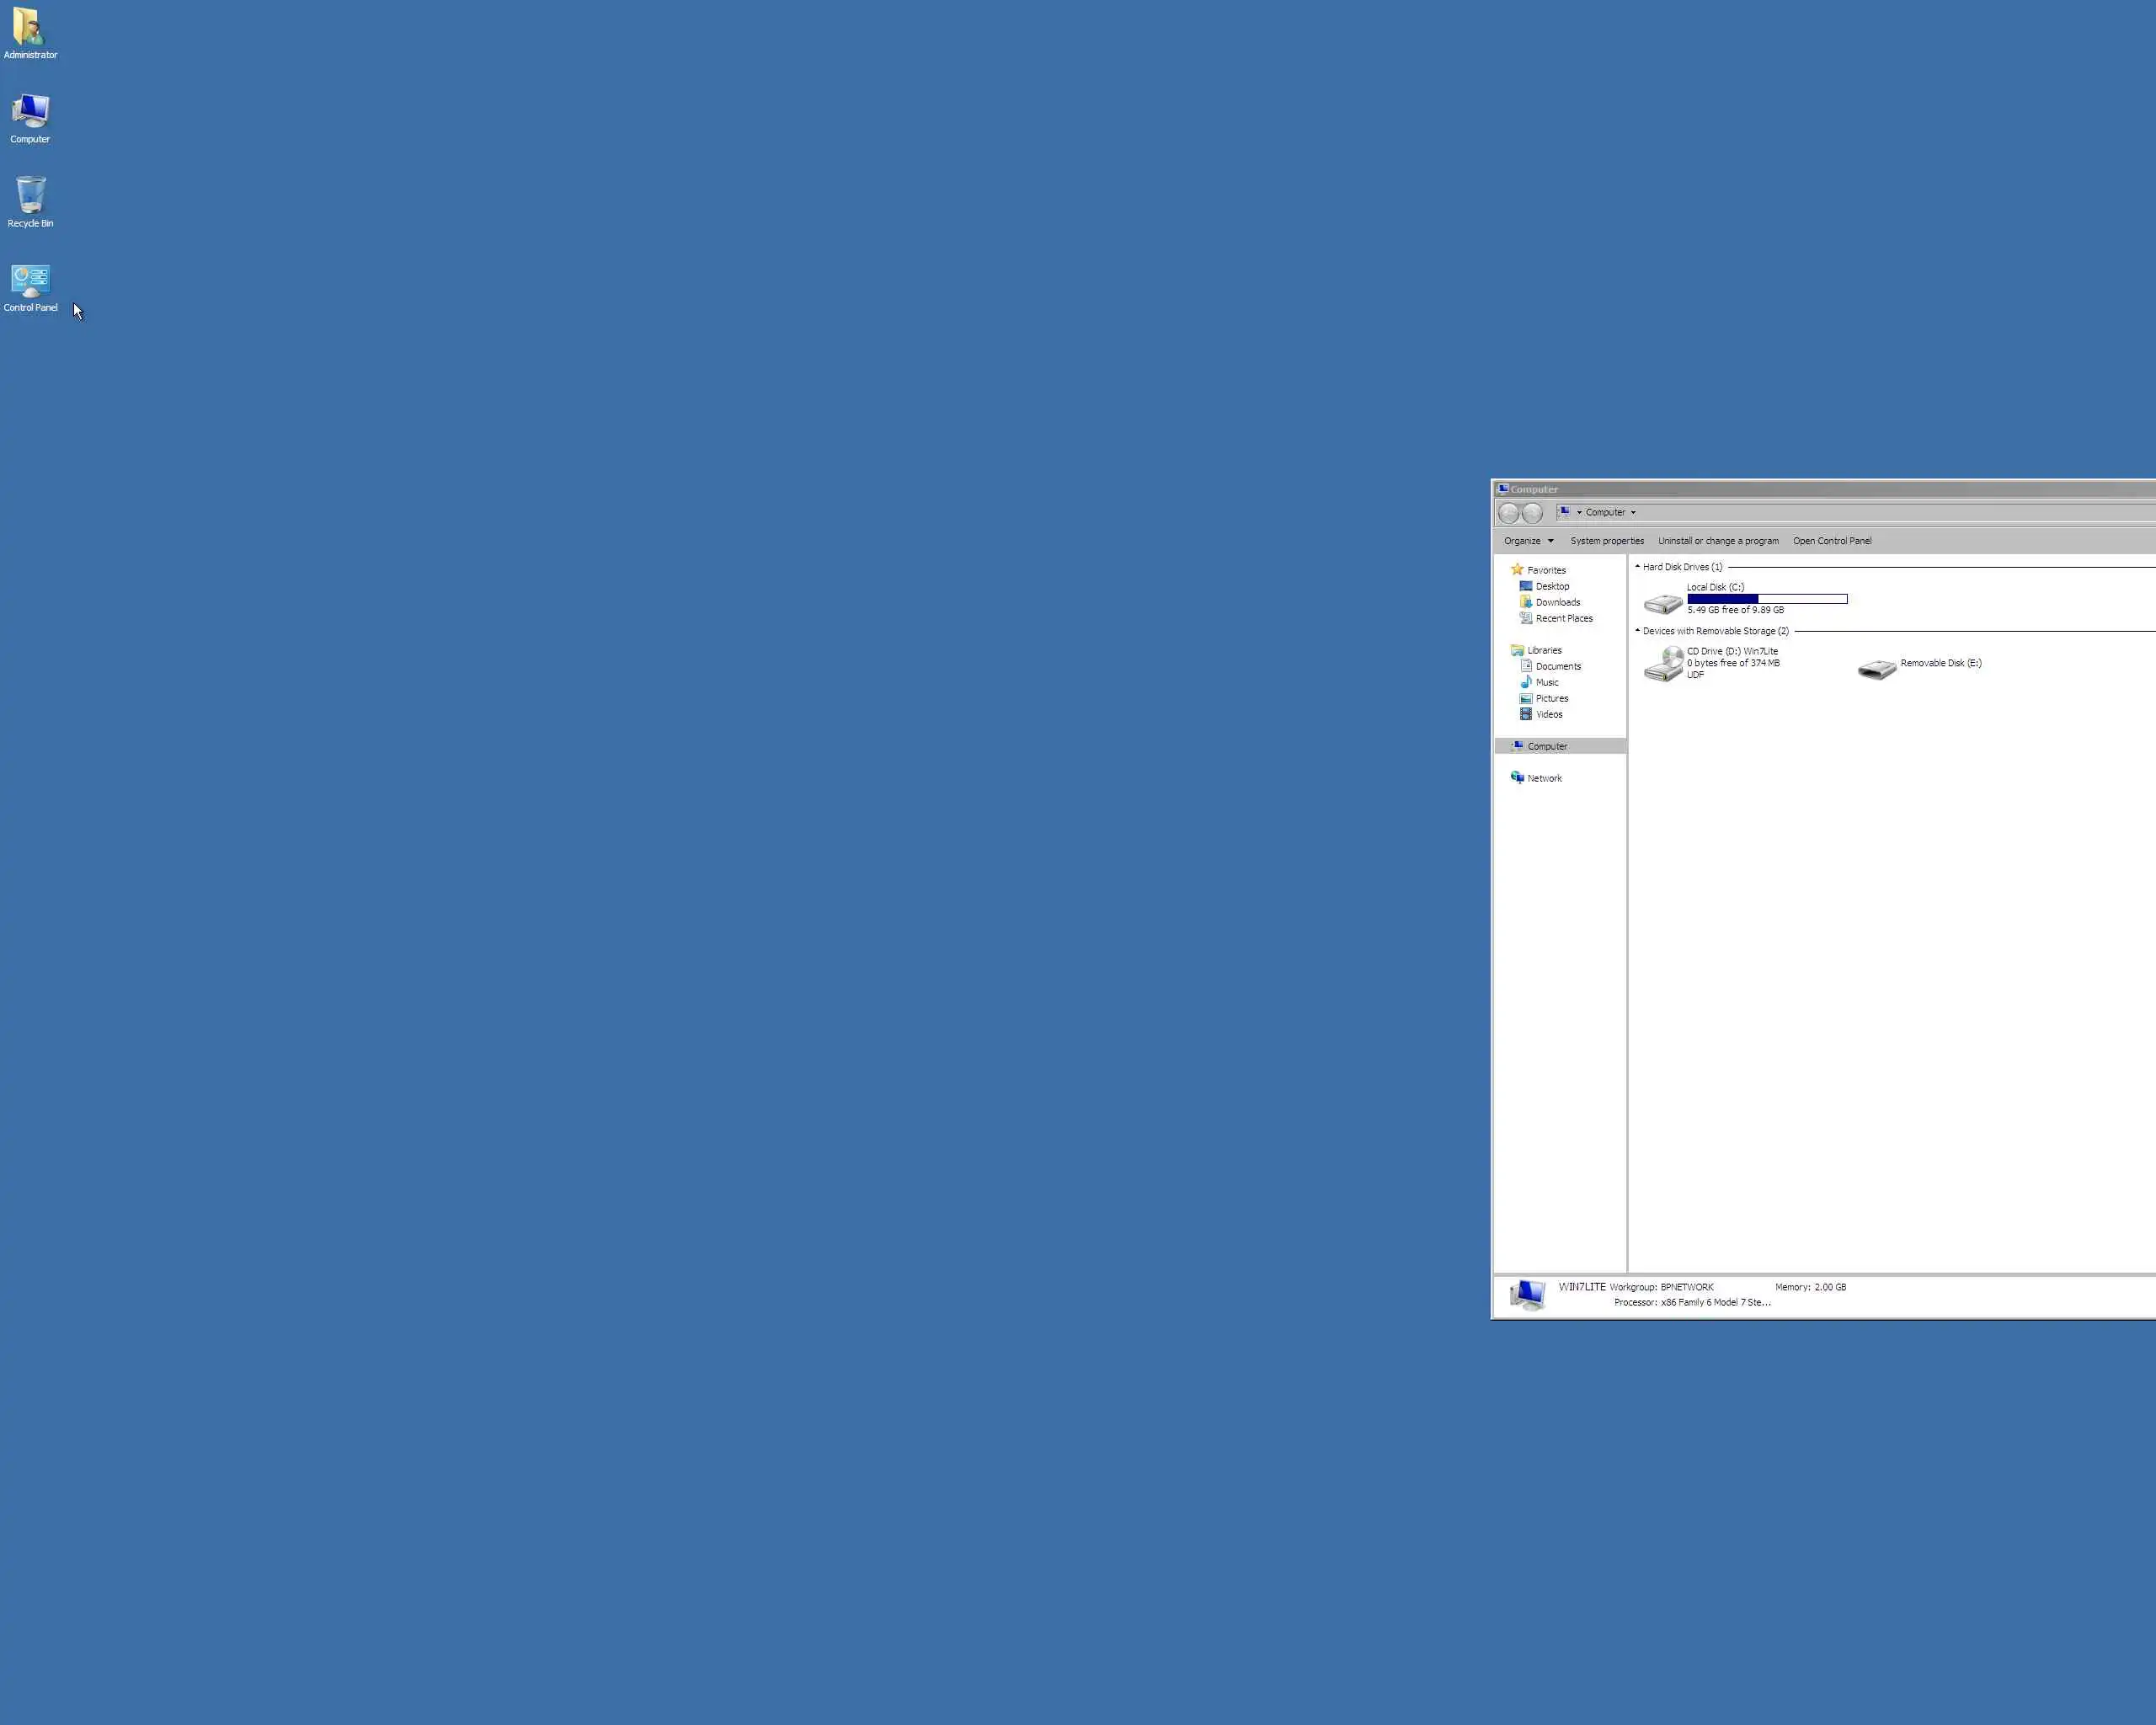The height and width of the screenshot is (1725, 2156).
Task: Click the Forward navigation button
Action: [x=1532, y=513]
